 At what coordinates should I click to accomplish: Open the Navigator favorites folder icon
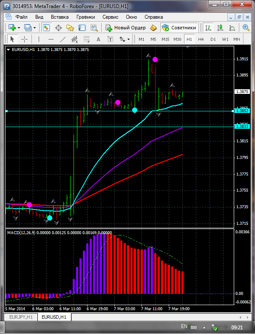[x=70, y=28]
